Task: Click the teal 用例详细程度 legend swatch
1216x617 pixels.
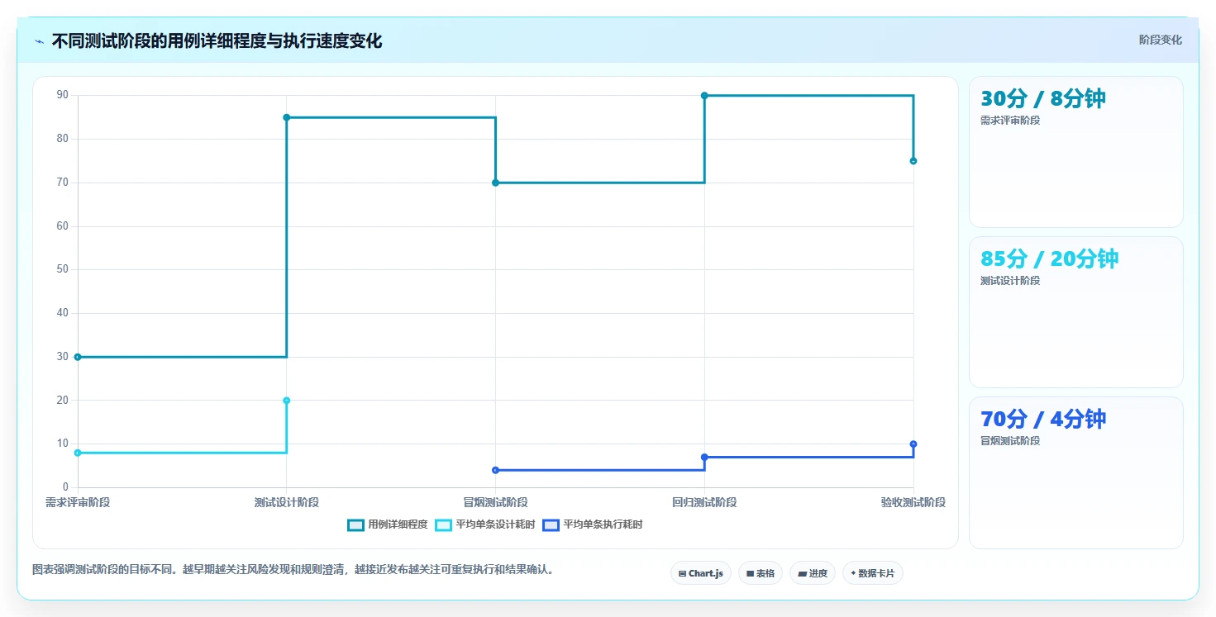Action: click(356, 524)
